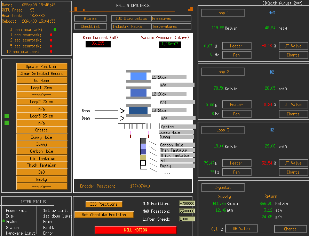Send the lifter Go Home

click(x=41, y=81)
